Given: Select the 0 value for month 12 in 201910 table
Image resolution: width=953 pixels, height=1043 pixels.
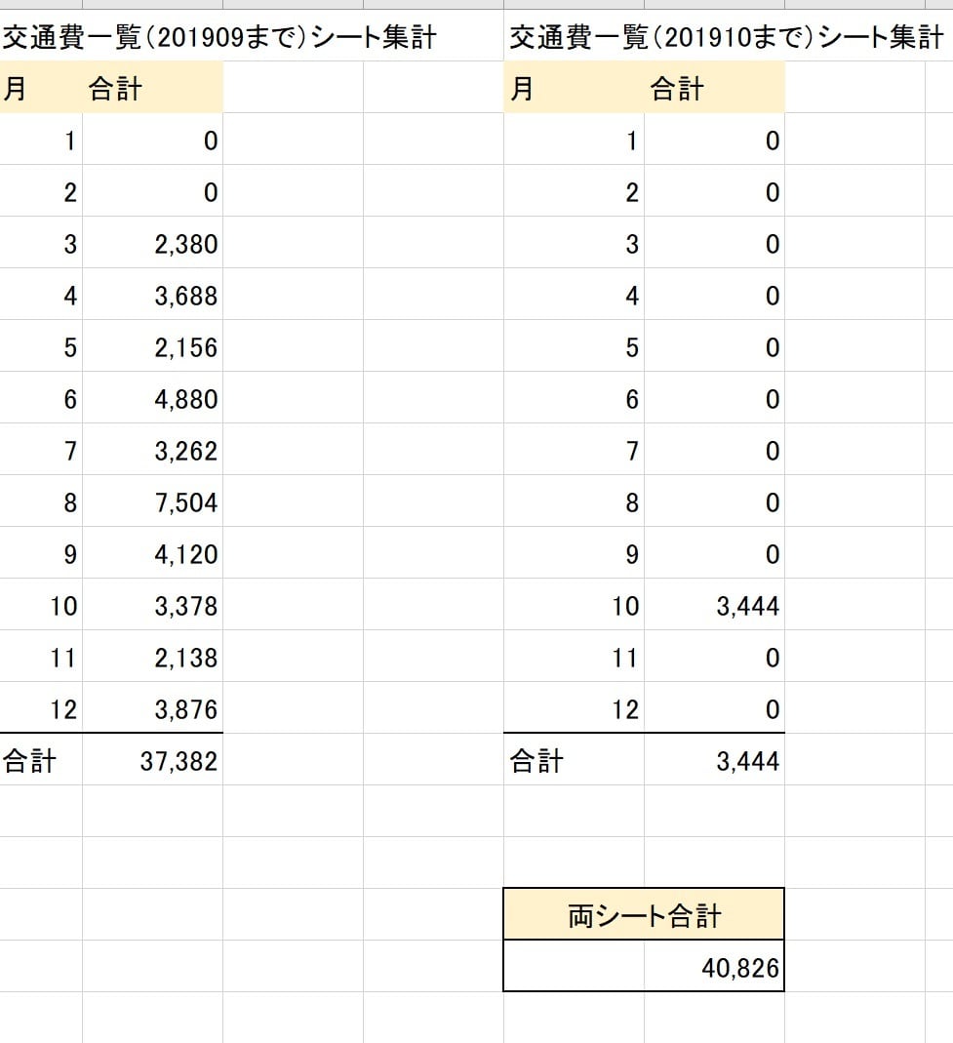Looking at the screenshot, I should (x=714, y=708).
